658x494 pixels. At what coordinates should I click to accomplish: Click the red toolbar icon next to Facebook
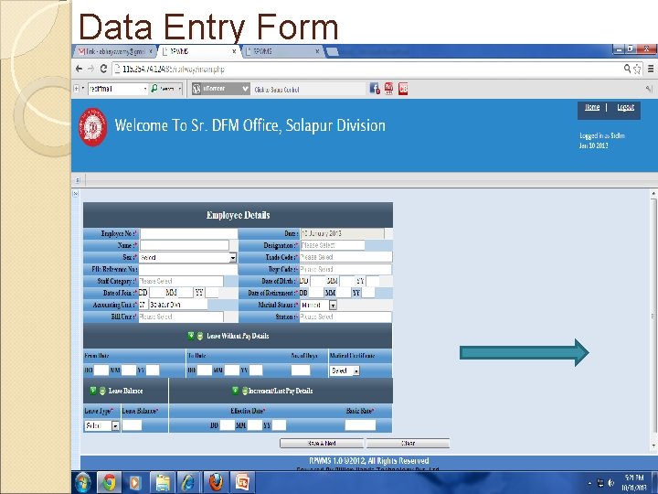[x=388, y=89]
